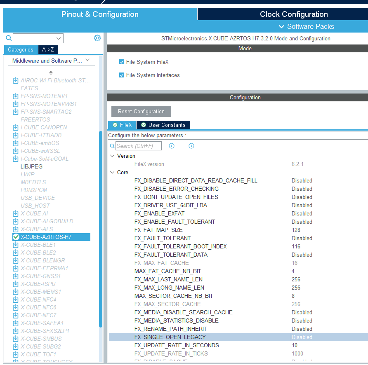Click the FX_FAULT_TOLERANT_BOOT_INDEX value 116
368x365 pixels.
[x=296, y=246]
